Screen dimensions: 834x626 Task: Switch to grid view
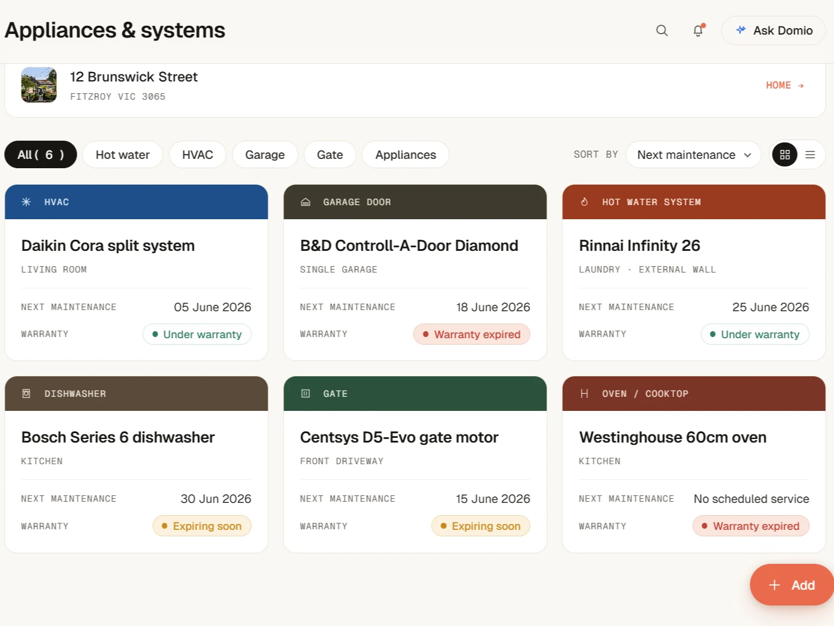785,155
